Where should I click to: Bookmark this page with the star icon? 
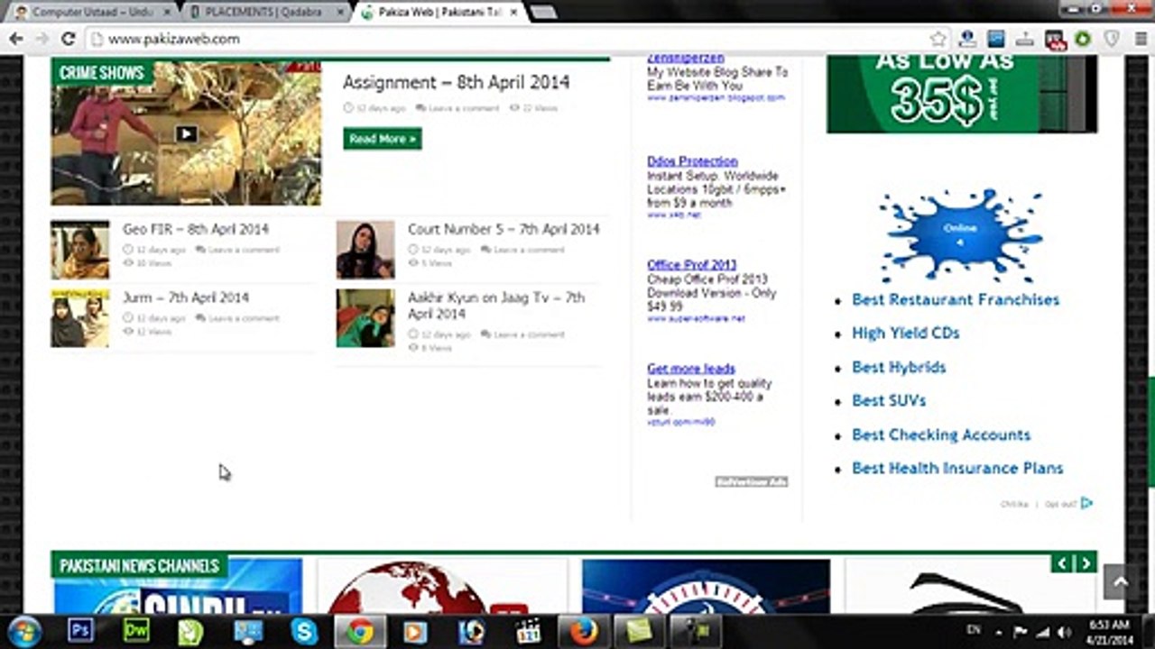[938, 39]
